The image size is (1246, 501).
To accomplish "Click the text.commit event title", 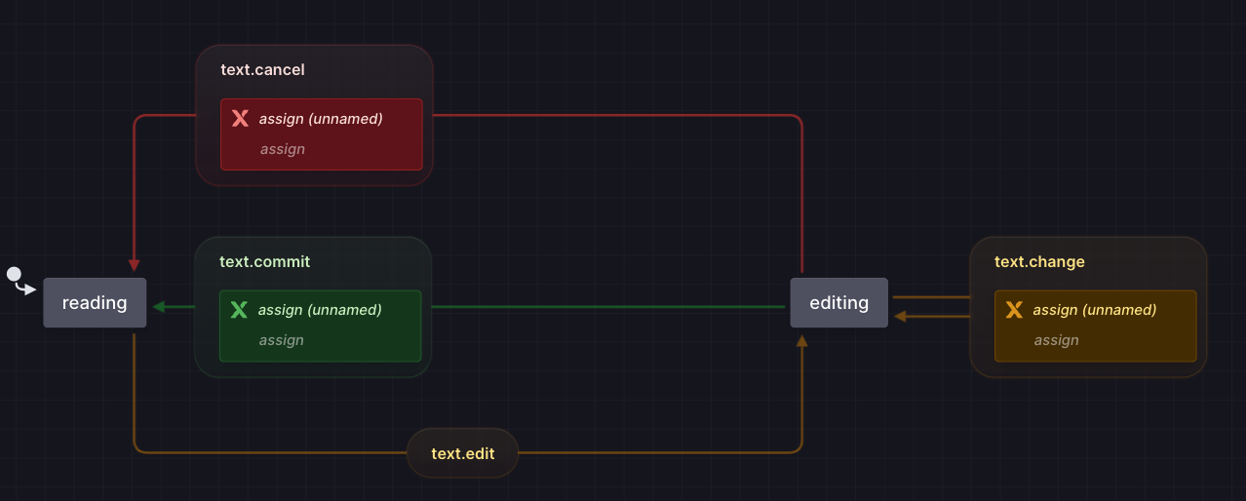I will pos(264,262).
